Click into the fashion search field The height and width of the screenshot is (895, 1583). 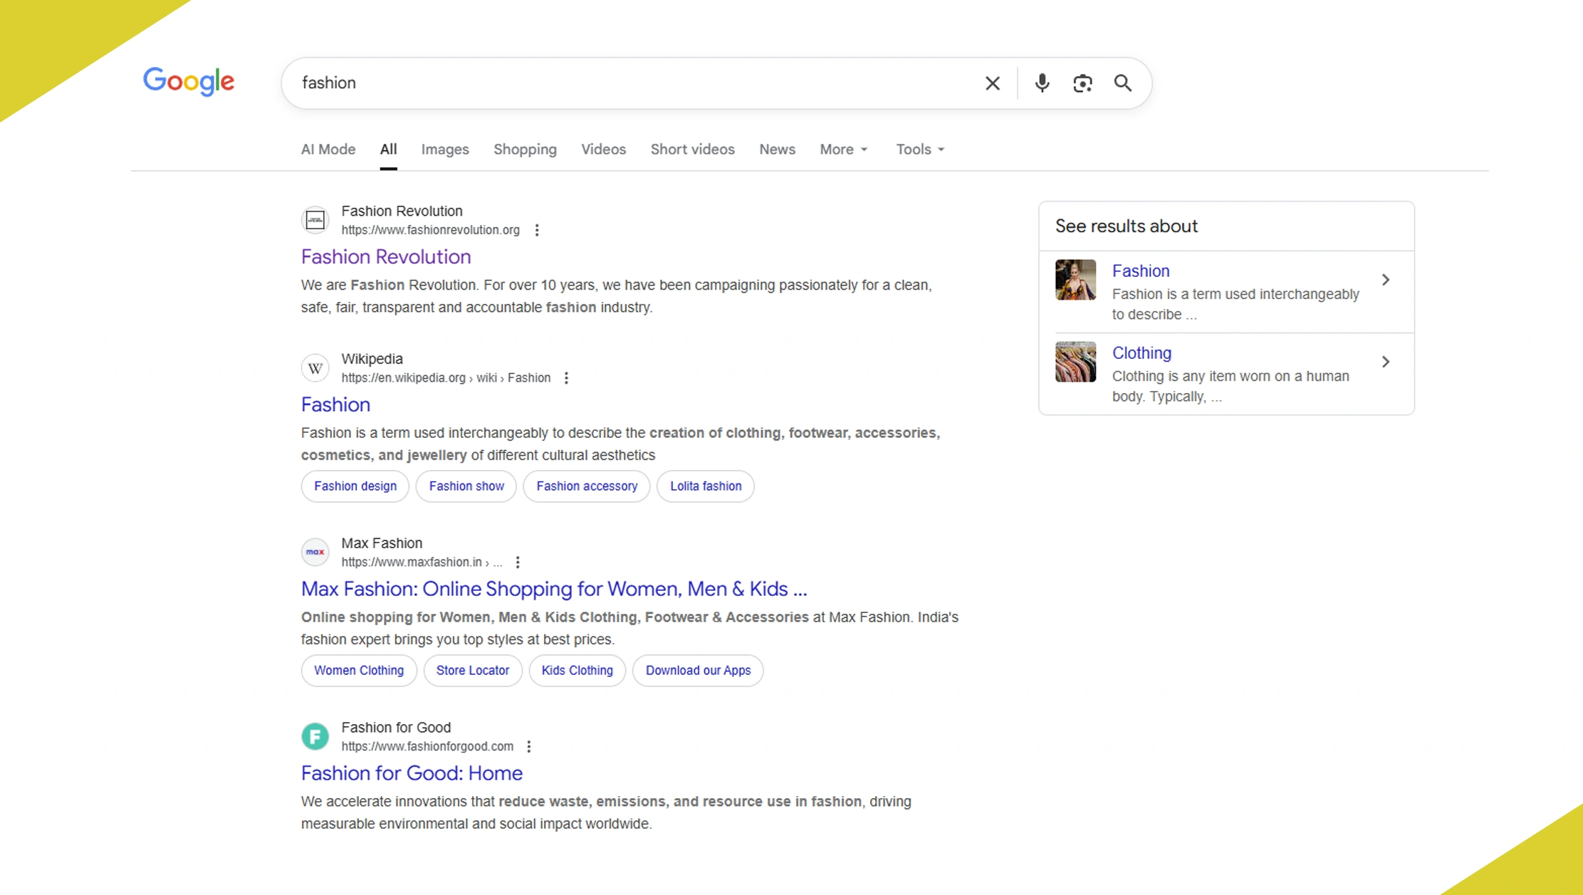(x=627, y=83)
